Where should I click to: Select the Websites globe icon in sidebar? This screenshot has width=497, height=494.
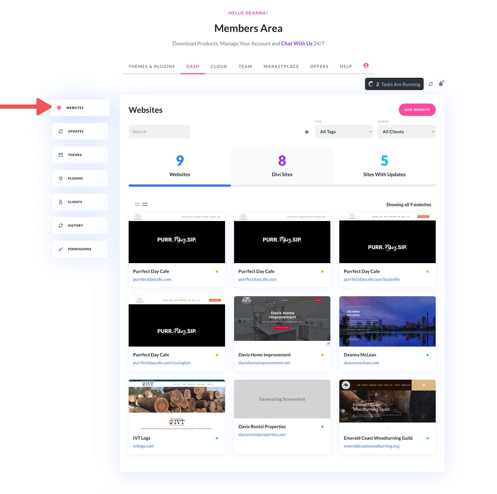pos(59,108)
